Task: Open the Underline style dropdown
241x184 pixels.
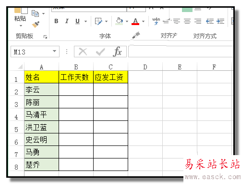Action: [86, 21]
